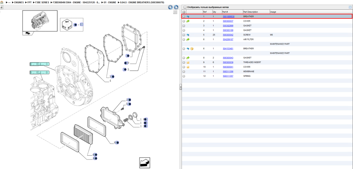Viewport: 353px width, 169px height.
Task: Collapse the parts panel with splitter arrow
Action: 180,87
